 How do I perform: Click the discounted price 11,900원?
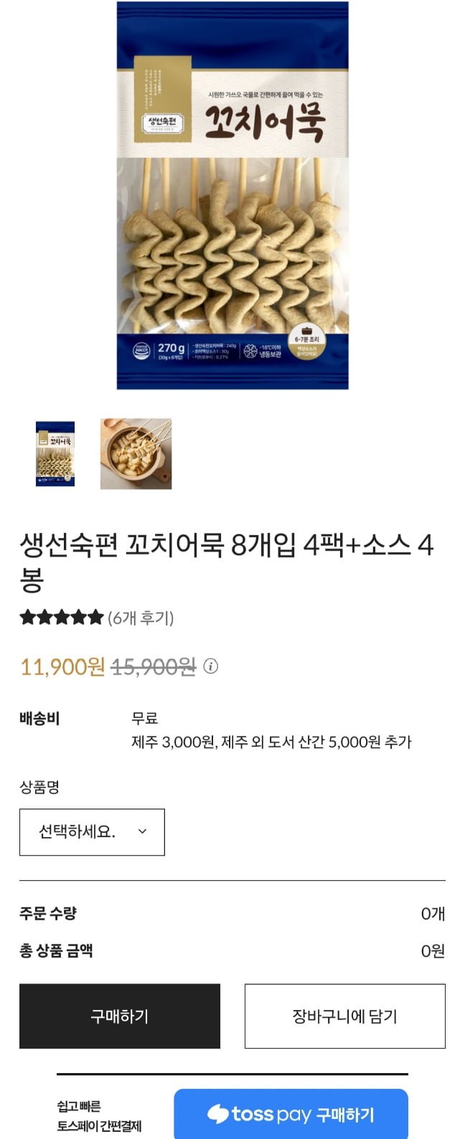(x=62, y=667)
